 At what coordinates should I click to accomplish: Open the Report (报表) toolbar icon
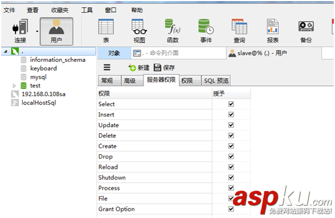coord(273,31)
